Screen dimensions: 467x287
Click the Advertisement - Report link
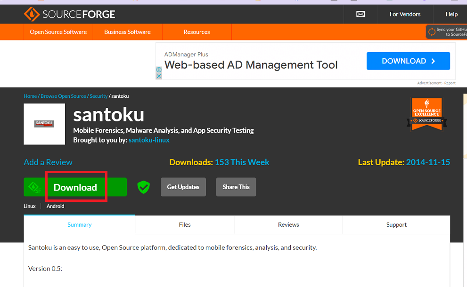(436, 83)
